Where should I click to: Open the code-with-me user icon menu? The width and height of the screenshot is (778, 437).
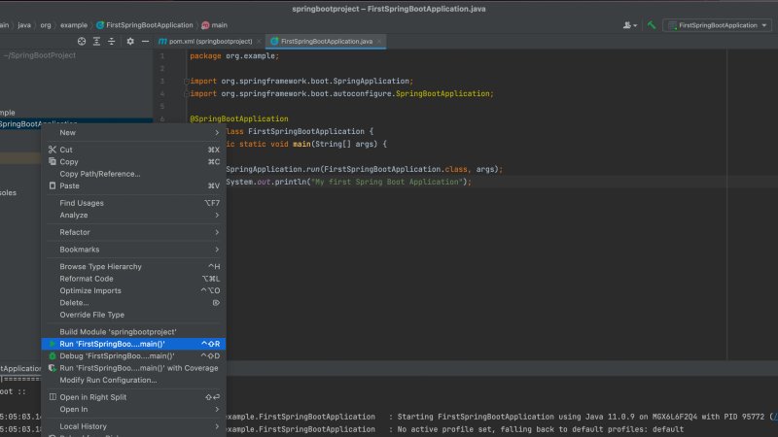tap(629, 25)
